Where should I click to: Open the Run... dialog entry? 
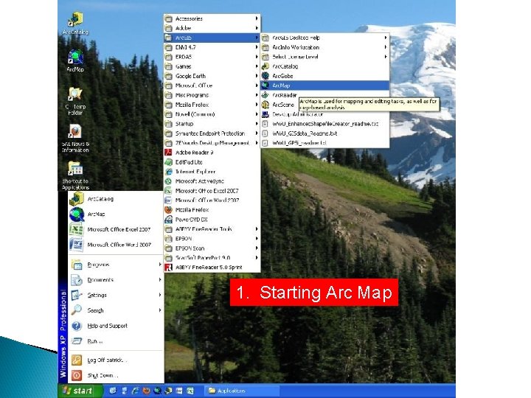pyautogui.click(x=116, y=341)
